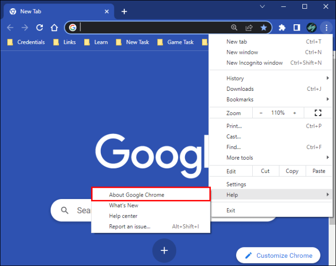
Task: Choose Exit from the Chrome menu
Action: 271,211
